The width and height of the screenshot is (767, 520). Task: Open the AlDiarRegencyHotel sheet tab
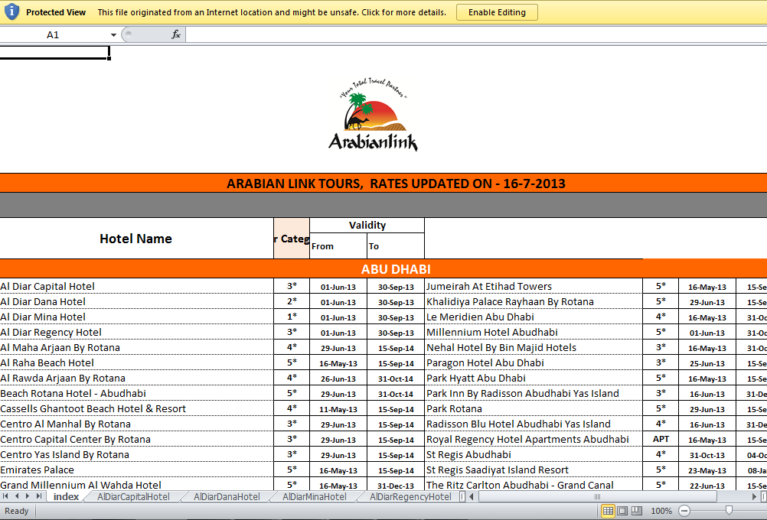410,496
